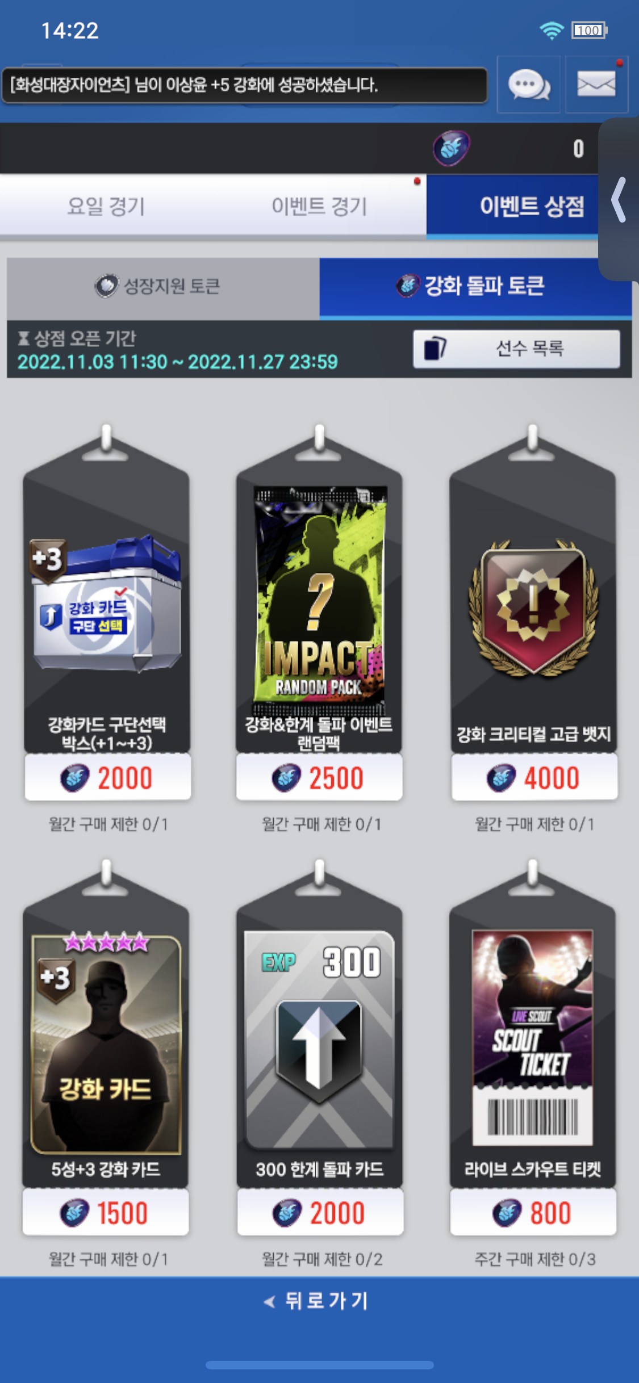Buy the random pack for 2500 tokens

pos(319,777)
